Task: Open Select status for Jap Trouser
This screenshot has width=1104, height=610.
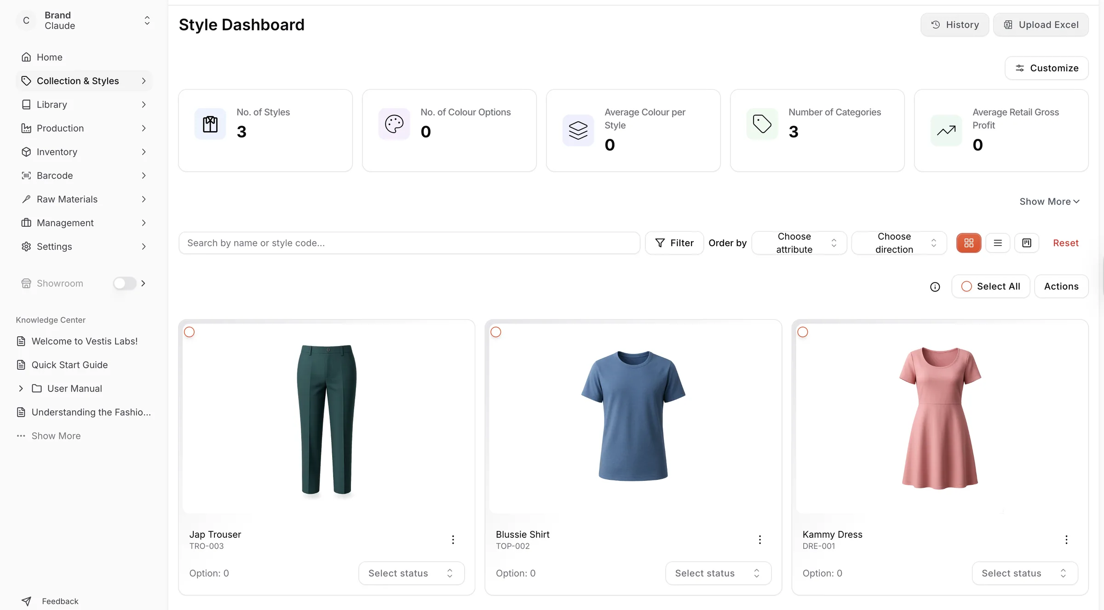Action: click(x=411, y=573)
